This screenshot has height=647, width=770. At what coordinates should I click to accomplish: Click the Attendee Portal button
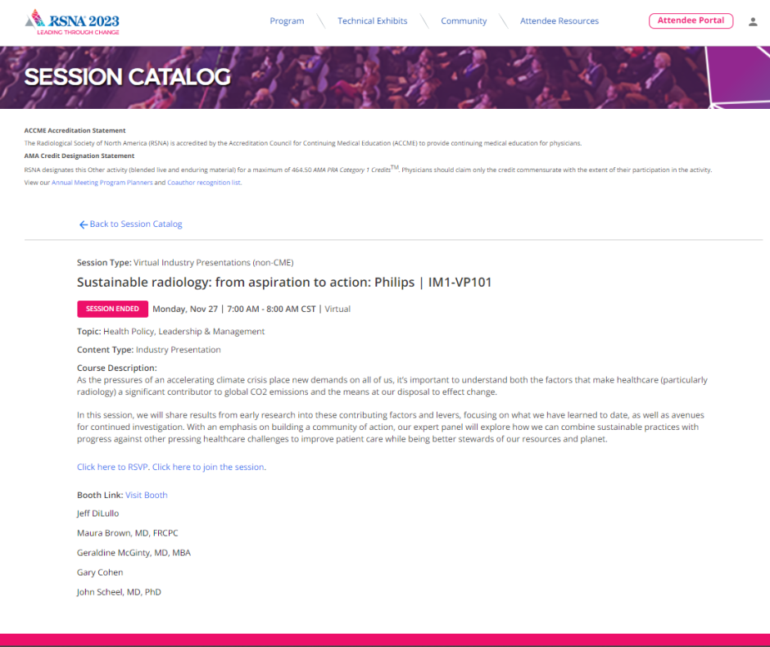pos(691,20)
